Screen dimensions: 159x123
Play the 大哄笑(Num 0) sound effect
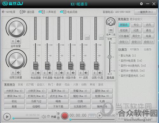click(x=14, y=91)
